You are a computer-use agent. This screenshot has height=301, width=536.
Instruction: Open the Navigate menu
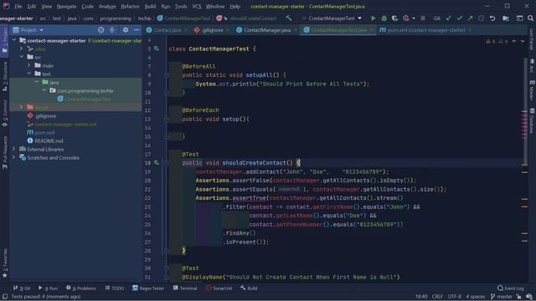(67, 6)
